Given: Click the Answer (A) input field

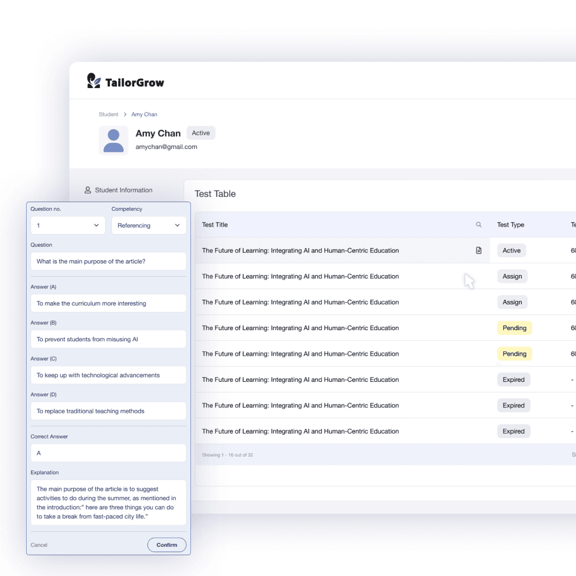Looking at the screenshot, I should point(108,303).
